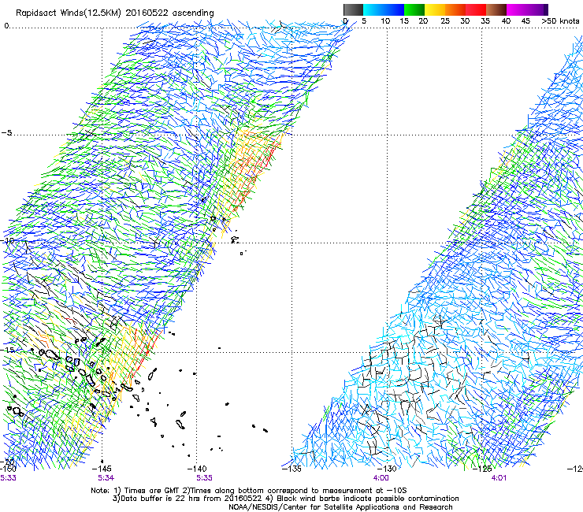Click the purple time stamp '5:33'
The width and height of the screenshot is (583, 512).
8,478
